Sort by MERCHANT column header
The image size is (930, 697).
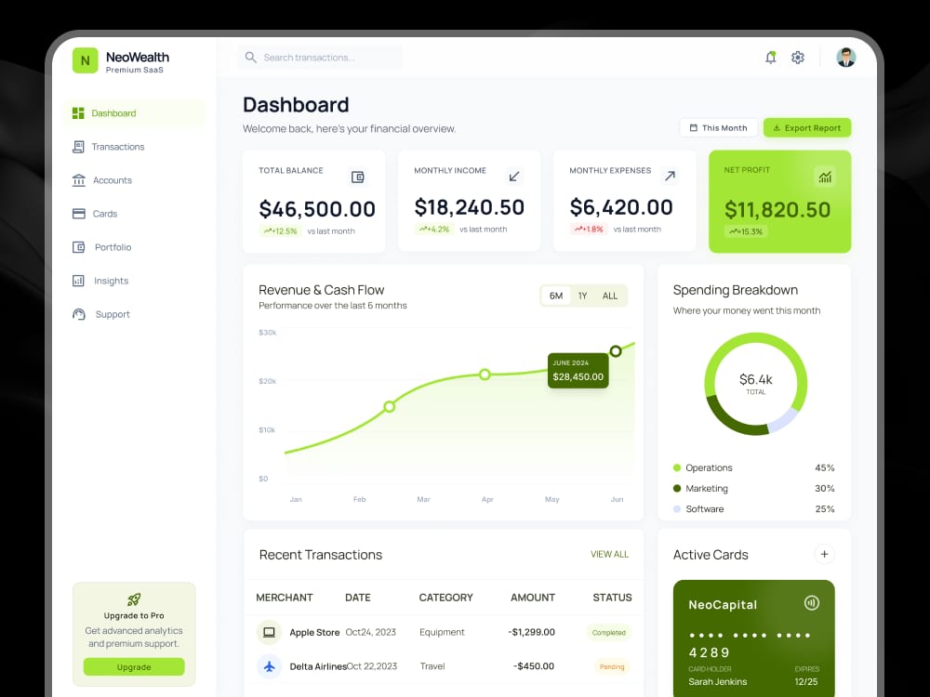point(284,598)
